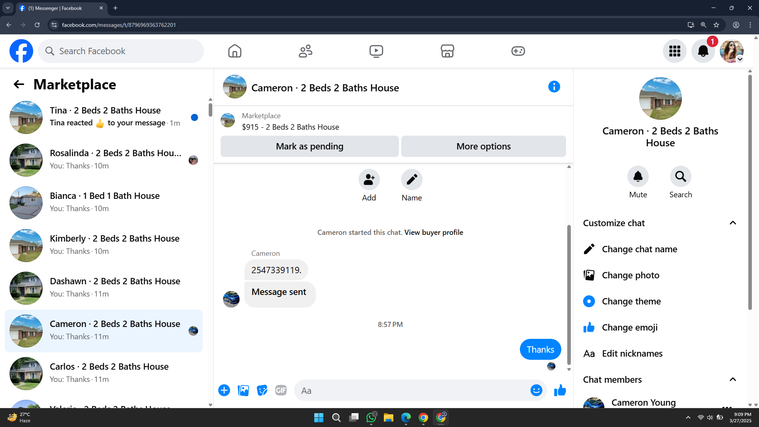This screenshot has width=759, height=427.
Task: Close the Messenger browser tab
Action: coord(101,8)
